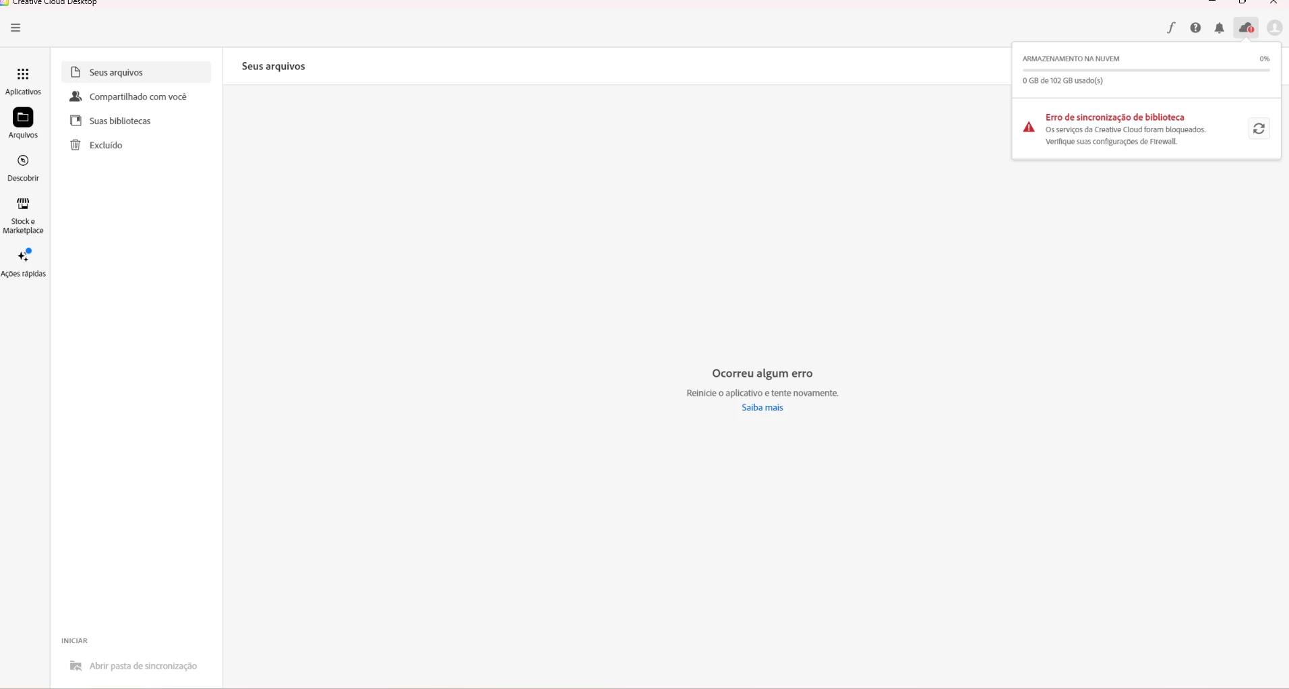Close the Creative Cloud Desktop window

coord(1273,3)
